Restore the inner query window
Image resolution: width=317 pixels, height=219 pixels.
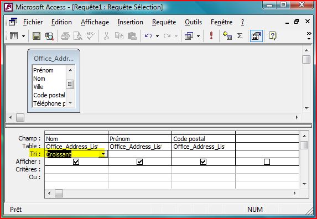[297, 22]
